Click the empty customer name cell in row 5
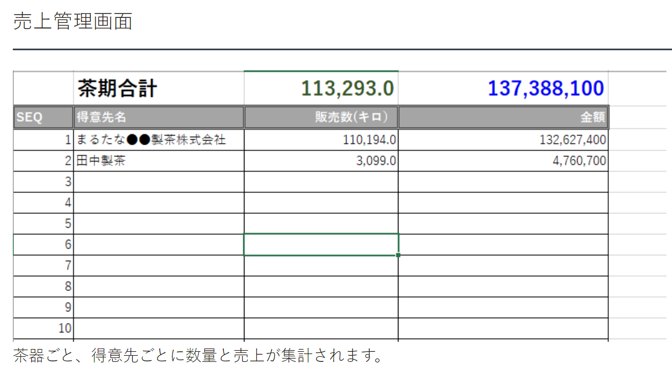Screen dimensions: 672x382 pos(159,224)
